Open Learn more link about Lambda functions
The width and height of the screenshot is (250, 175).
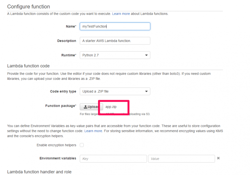(x=121, y=14)
